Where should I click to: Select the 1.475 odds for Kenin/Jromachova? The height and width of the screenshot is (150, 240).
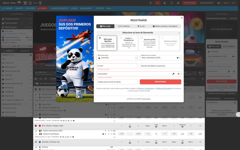(121, 134)
